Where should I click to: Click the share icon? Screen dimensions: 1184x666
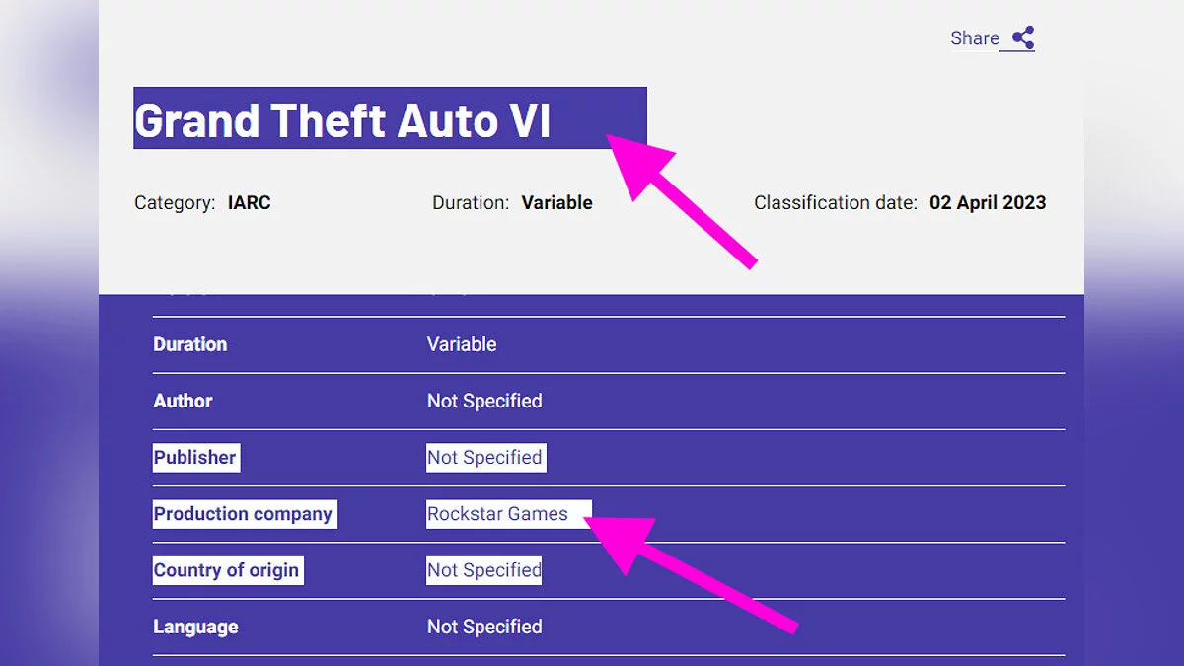tap(1023, 38)
